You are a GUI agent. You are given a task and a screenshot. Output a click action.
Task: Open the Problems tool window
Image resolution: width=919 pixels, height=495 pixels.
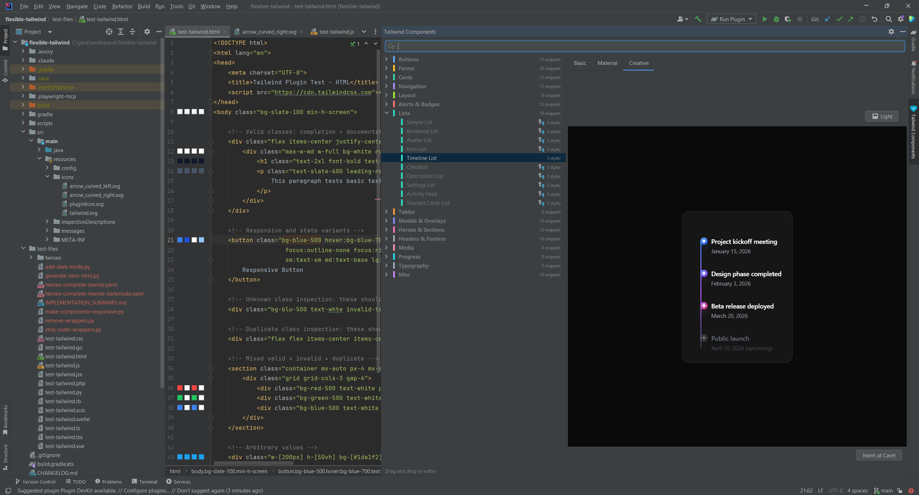coord(109,482)
